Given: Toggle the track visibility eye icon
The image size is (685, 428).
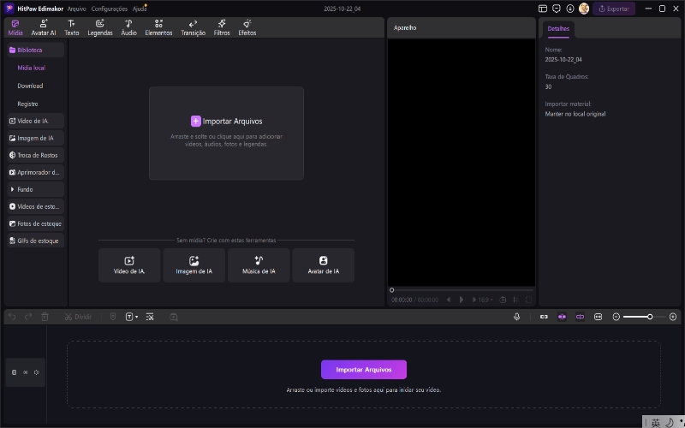Looking at the screenshot, I should [x=25, y=372].
